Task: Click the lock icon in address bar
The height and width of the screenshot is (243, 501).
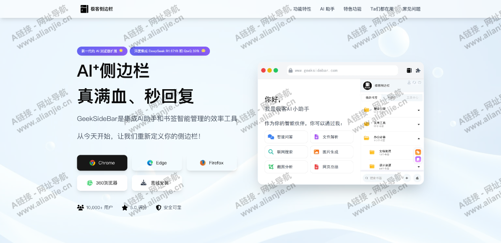Action: (291, 70)
